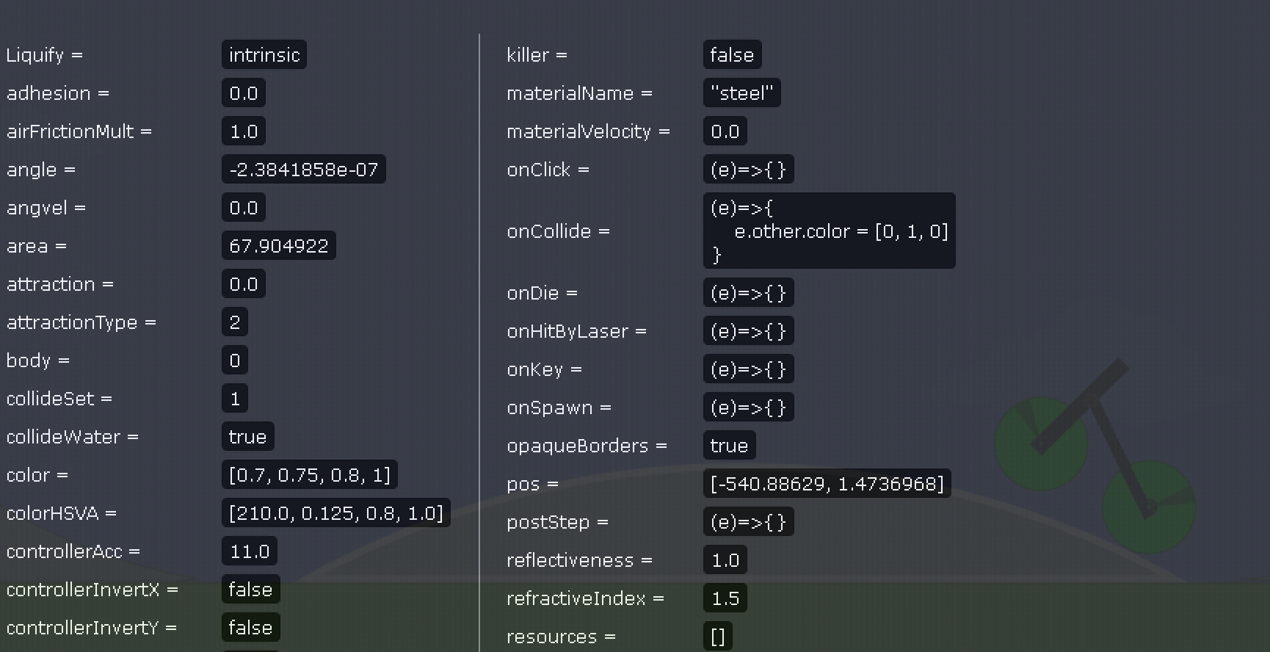
Task: Edit the area value 67.904922
Action: (x=278, y=246)
